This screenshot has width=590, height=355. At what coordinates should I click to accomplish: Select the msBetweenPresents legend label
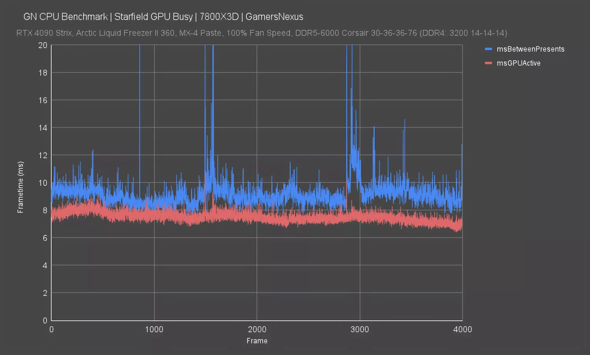coord(531,49)
